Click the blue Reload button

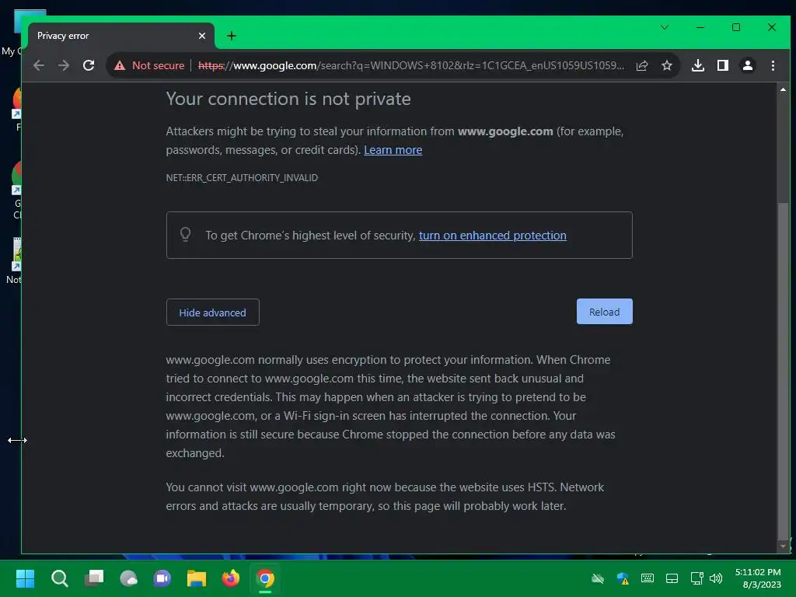605,311
